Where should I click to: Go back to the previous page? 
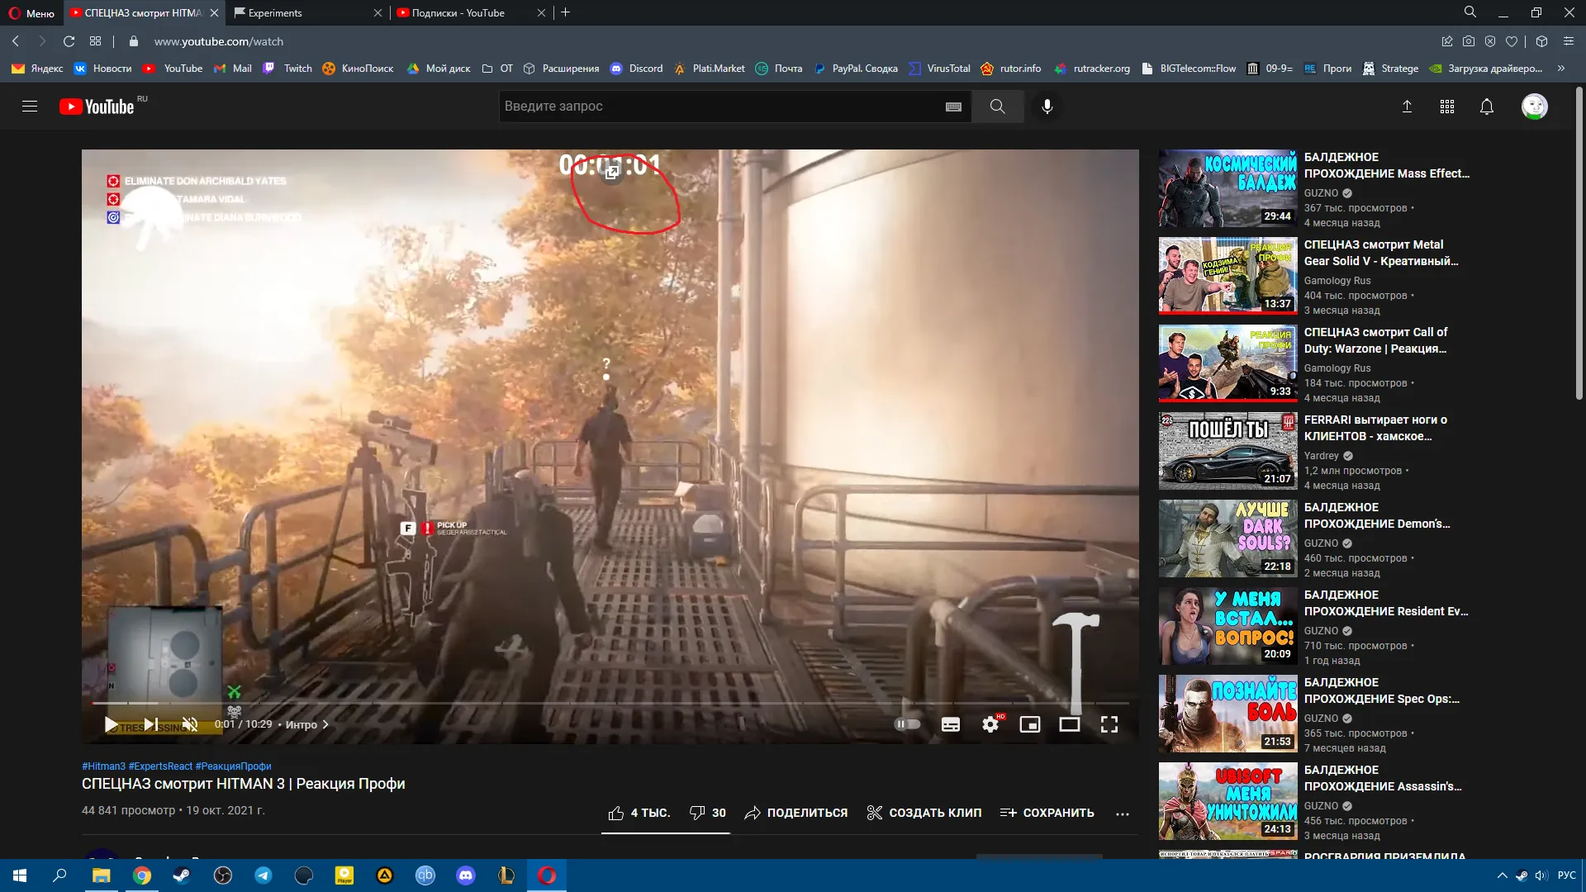click(x=16, y=41)
